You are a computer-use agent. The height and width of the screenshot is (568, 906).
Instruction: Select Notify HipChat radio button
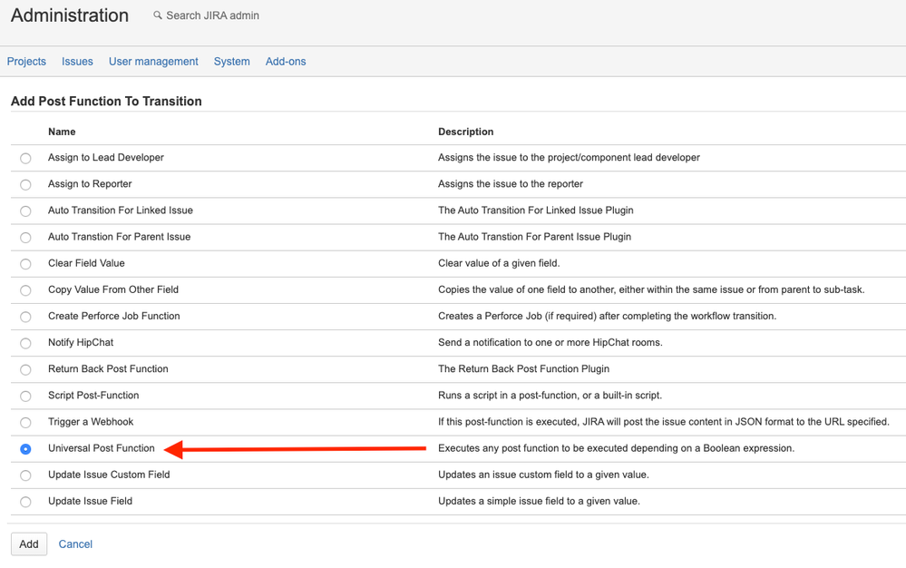click(25, 343)
